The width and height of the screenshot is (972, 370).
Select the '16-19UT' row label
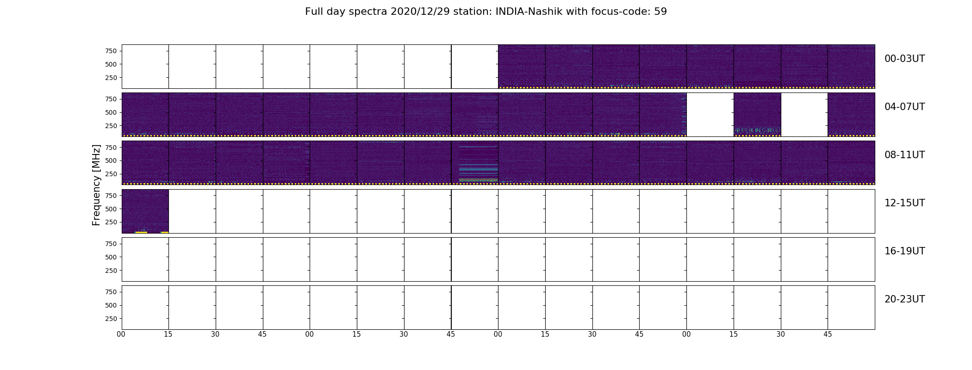(x=904, y=251)
